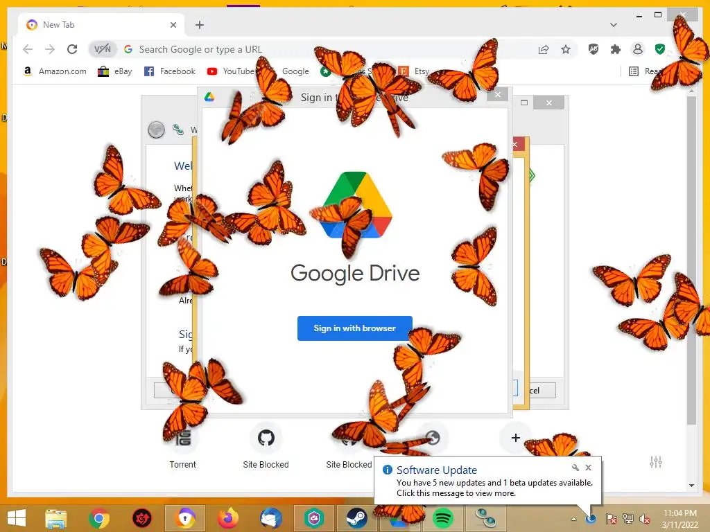Open the GitHub Site Blocked shortcut
The image size is (710, 532).
(x=266, y=445)
